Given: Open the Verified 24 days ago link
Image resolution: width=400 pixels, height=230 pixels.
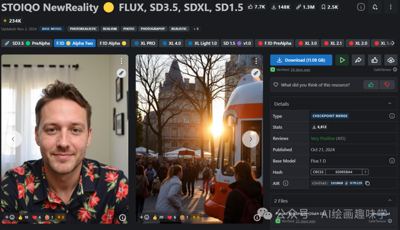Looking at the screenshot, I should point(300,70).
